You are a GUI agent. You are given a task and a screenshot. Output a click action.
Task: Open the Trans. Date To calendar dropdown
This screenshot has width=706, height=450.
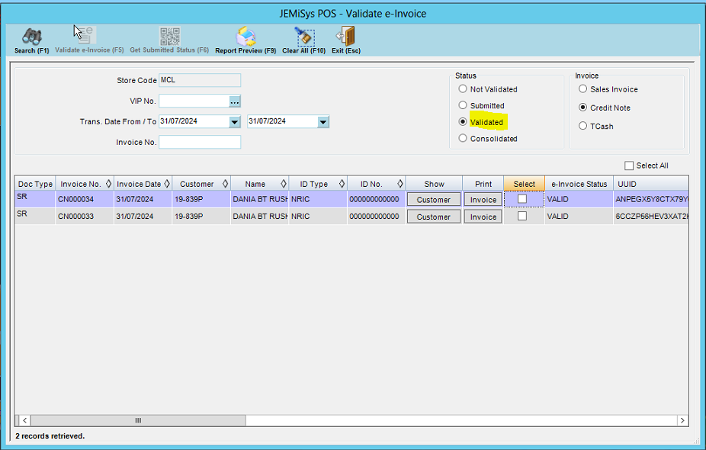(323, 121)
